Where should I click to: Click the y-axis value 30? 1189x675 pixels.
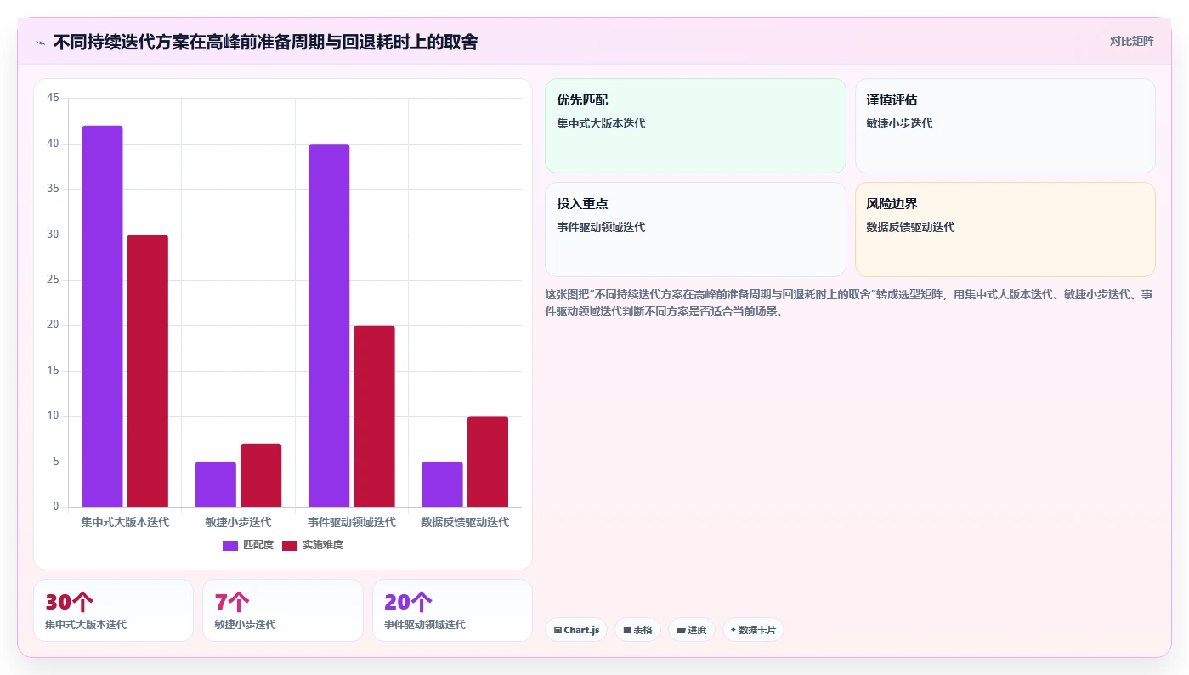click(x=53, y=235)
